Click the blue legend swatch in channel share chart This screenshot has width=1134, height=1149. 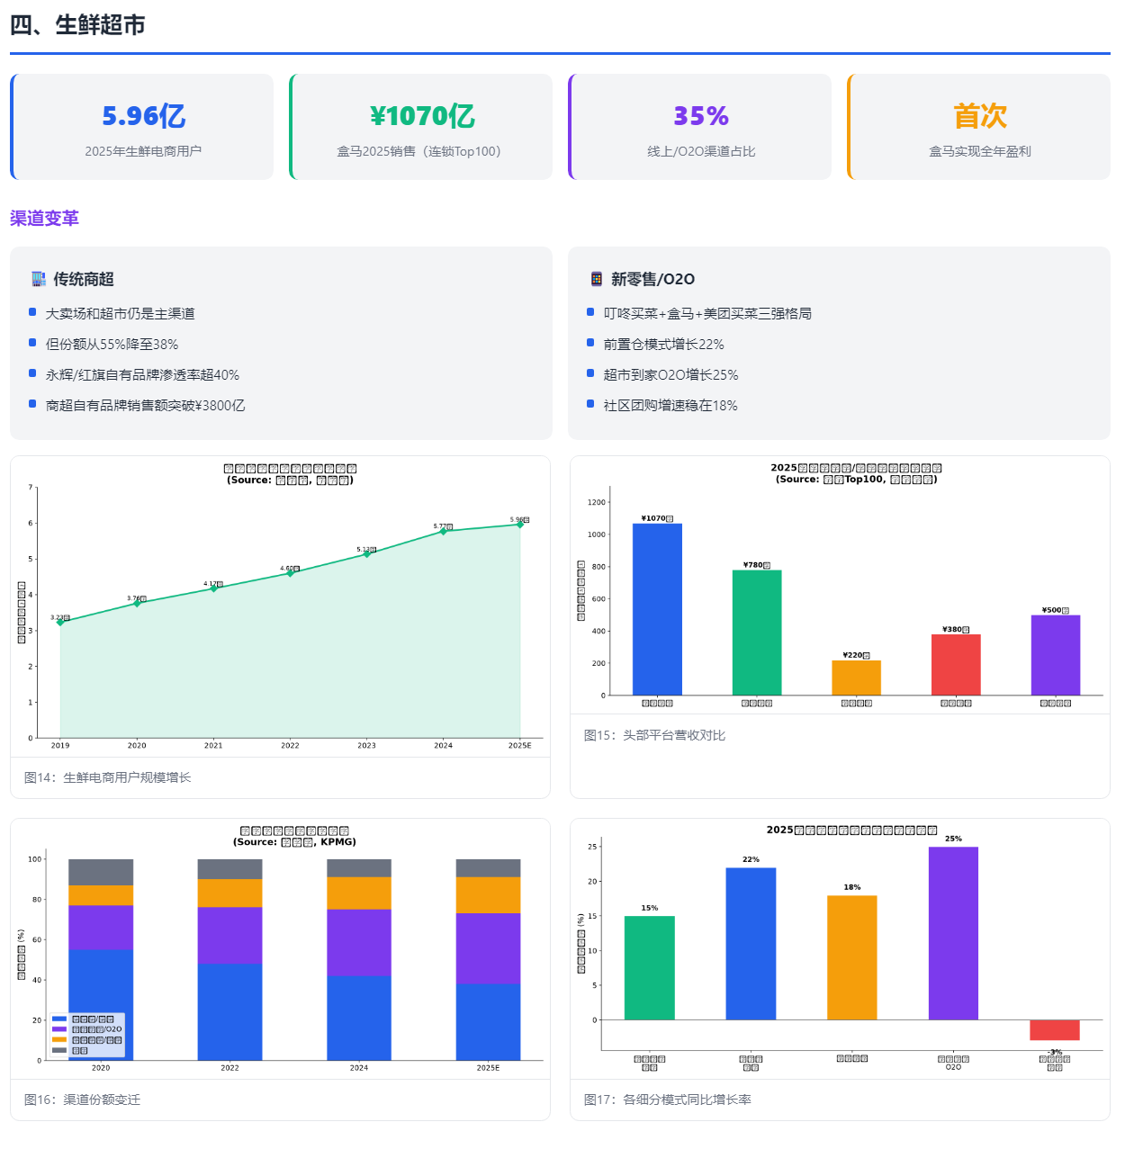pos(59,1019)
